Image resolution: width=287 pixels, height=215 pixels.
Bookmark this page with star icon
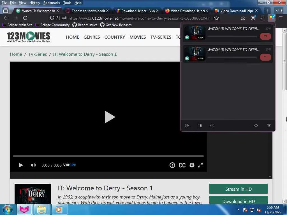[216, 18]
